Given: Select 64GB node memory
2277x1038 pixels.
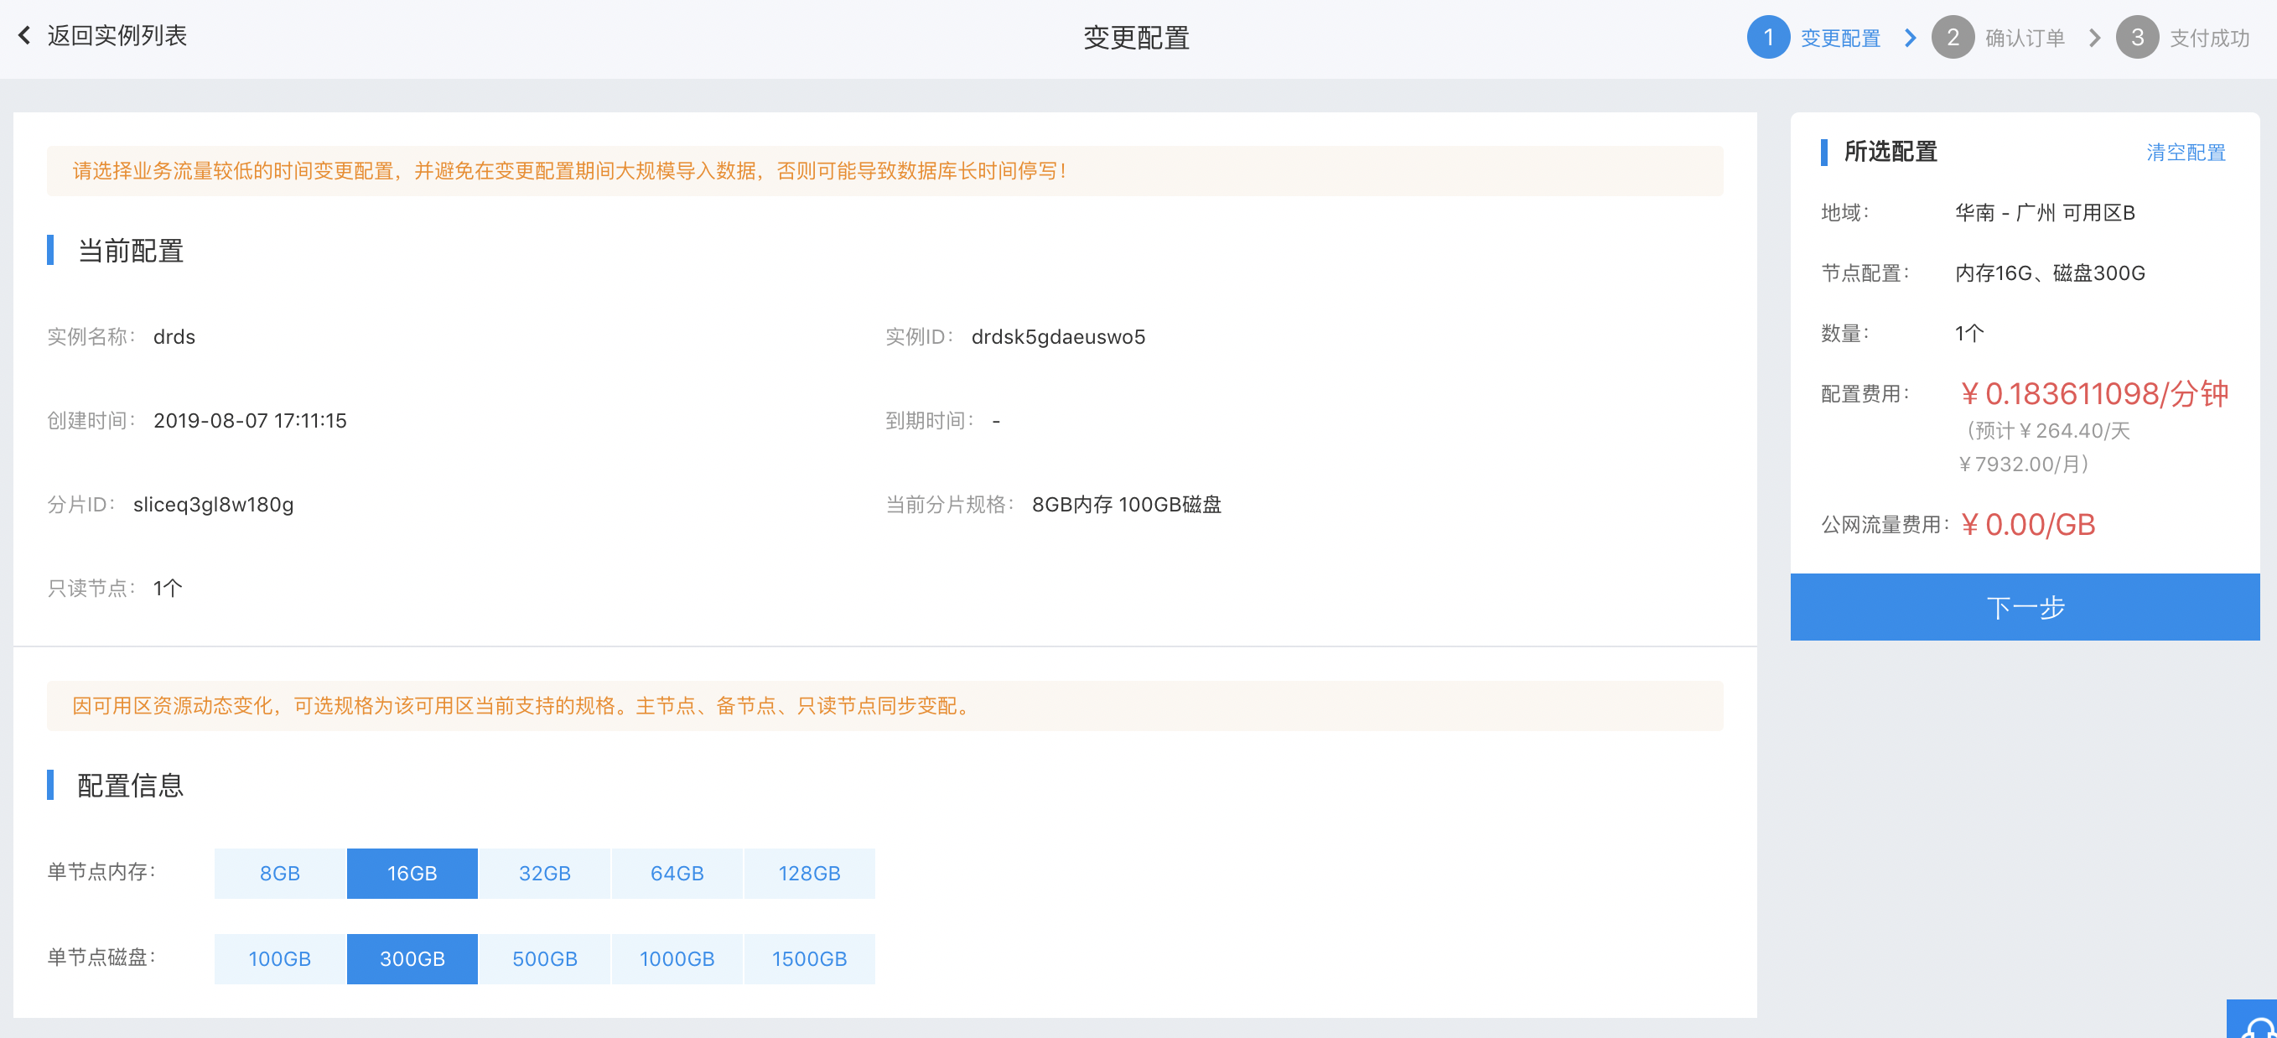Looking at the screenshot, I should coord(677,873).
